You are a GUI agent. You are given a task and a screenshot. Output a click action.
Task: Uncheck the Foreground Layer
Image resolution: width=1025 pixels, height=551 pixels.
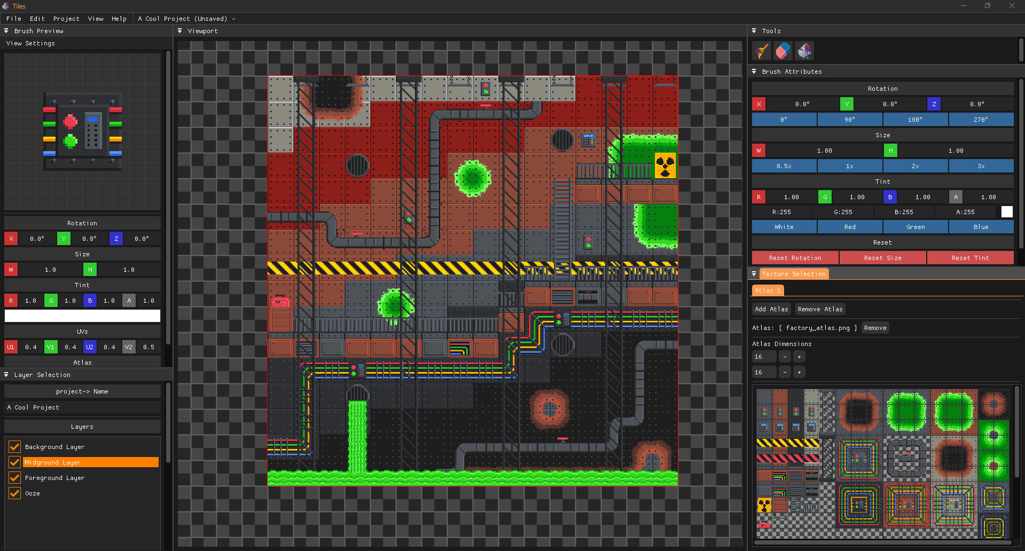point(14,477)
